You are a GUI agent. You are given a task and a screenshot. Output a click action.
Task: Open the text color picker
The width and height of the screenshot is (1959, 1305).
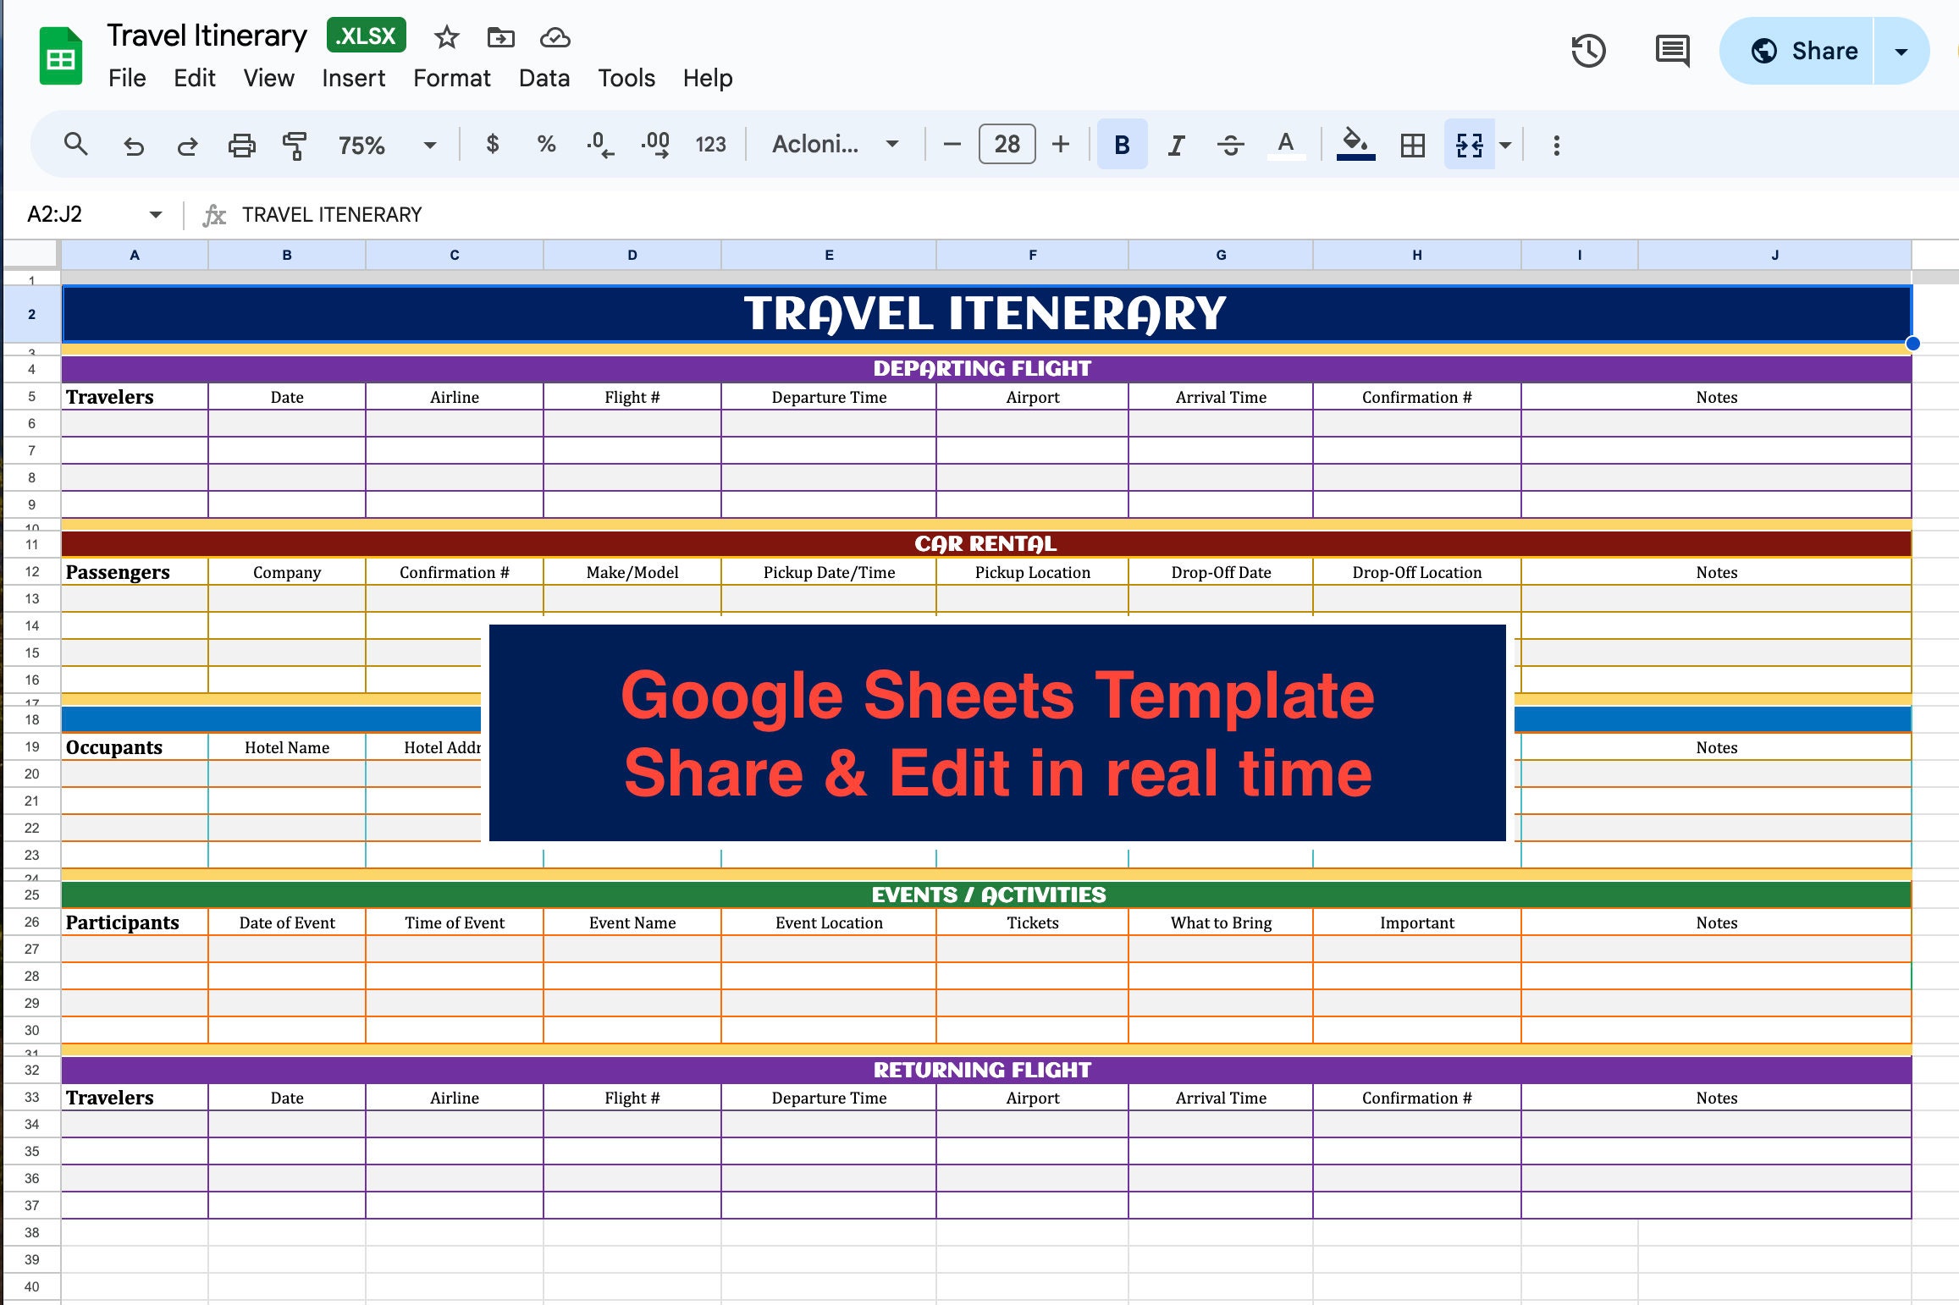coord(1285,145)
